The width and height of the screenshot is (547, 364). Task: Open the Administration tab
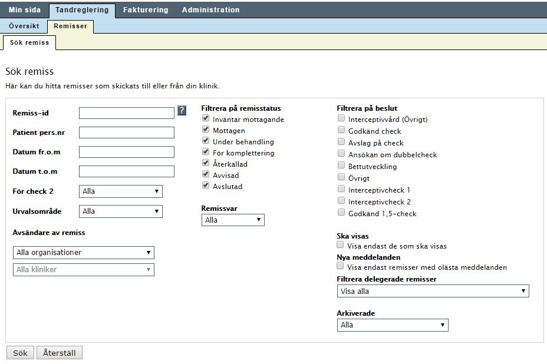point(210,10)
